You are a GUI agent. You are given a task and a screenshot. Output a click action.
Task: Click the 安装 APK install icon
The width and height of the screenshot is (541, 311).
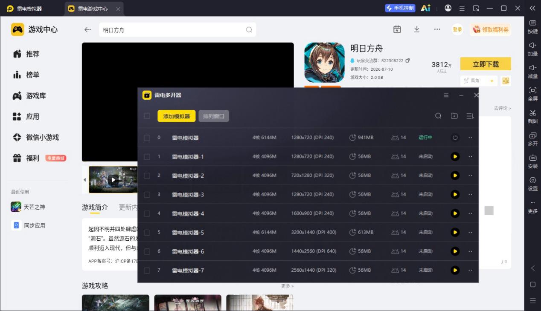point(532,161)
